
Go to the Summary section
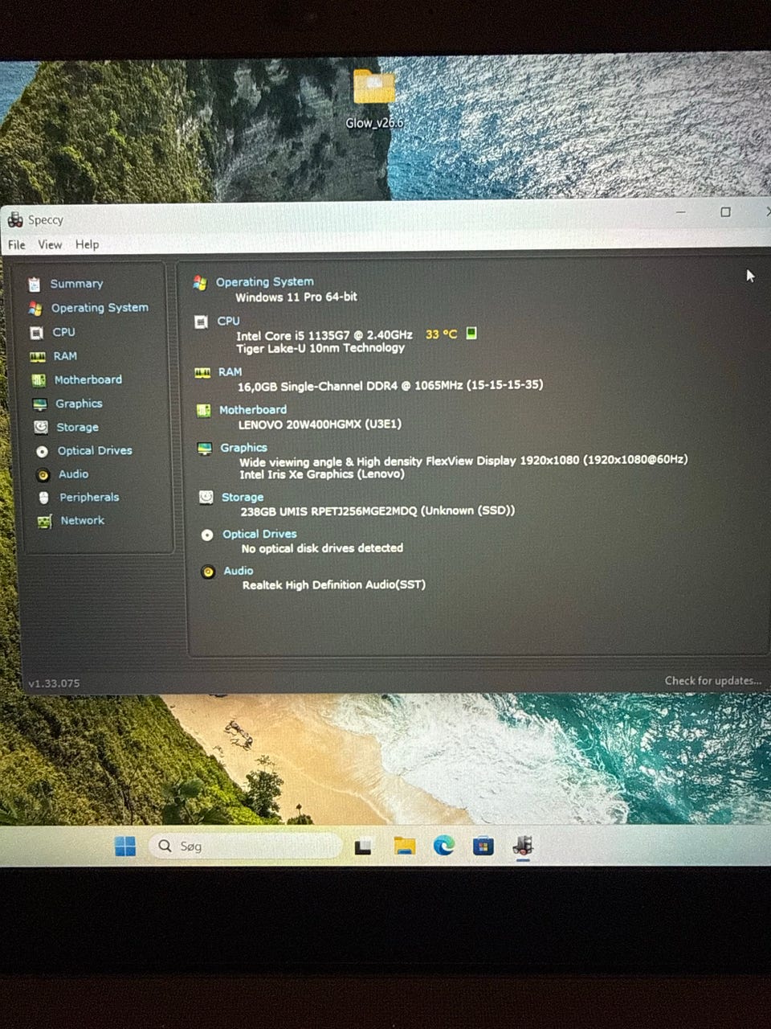point(76,284)
